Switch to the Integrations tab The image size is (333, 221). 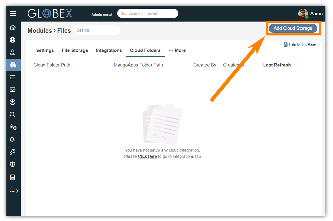[109, 50]
